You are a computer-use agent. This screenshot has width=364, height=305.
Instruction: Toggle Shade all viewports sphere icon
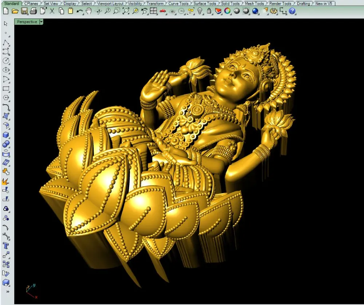click(246, 11)
